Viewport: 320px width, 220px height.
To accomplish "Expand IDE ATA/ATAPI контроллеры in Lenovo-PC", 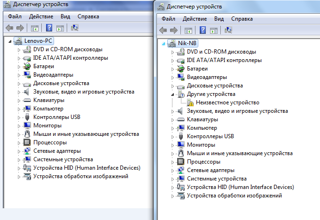I will [19, 58].
